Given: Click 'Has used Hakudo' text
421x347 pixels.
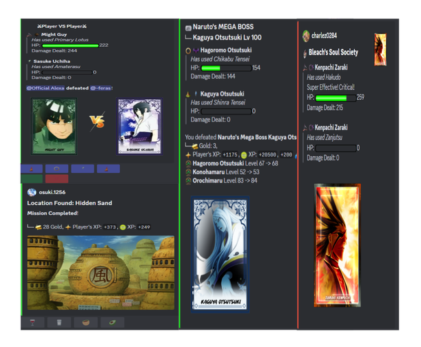Looking at the screenshot, I should tap(324, 78).
